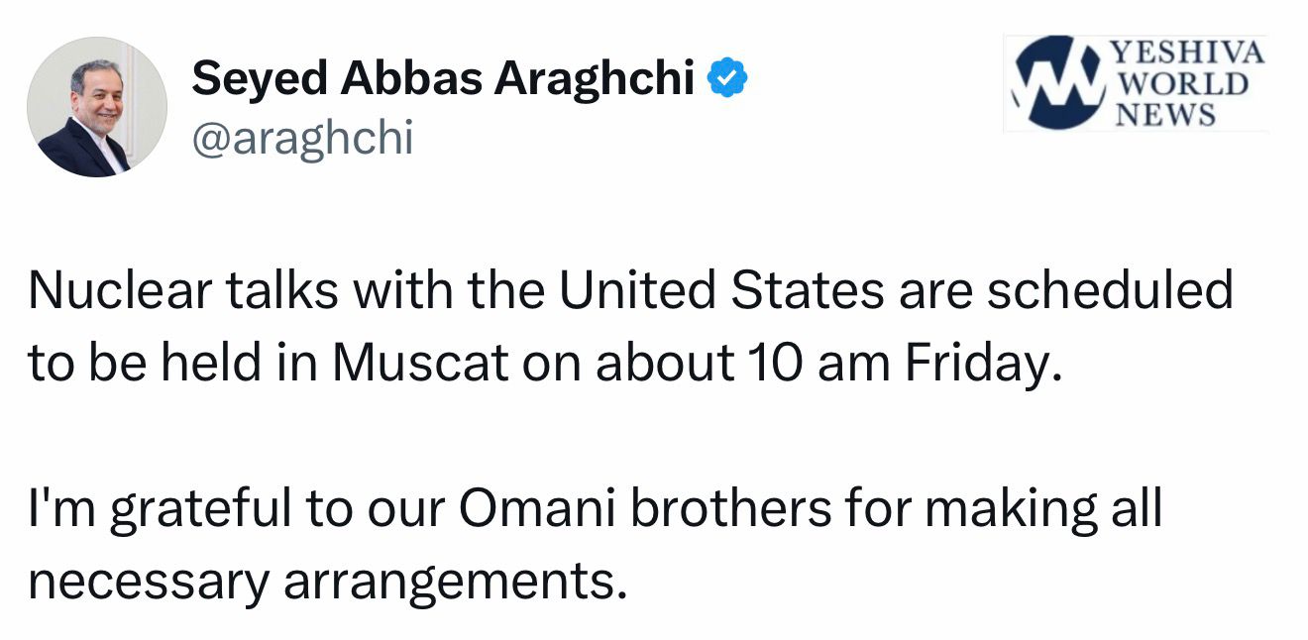Click the "10 am" time in the tweet

(813, 363)
